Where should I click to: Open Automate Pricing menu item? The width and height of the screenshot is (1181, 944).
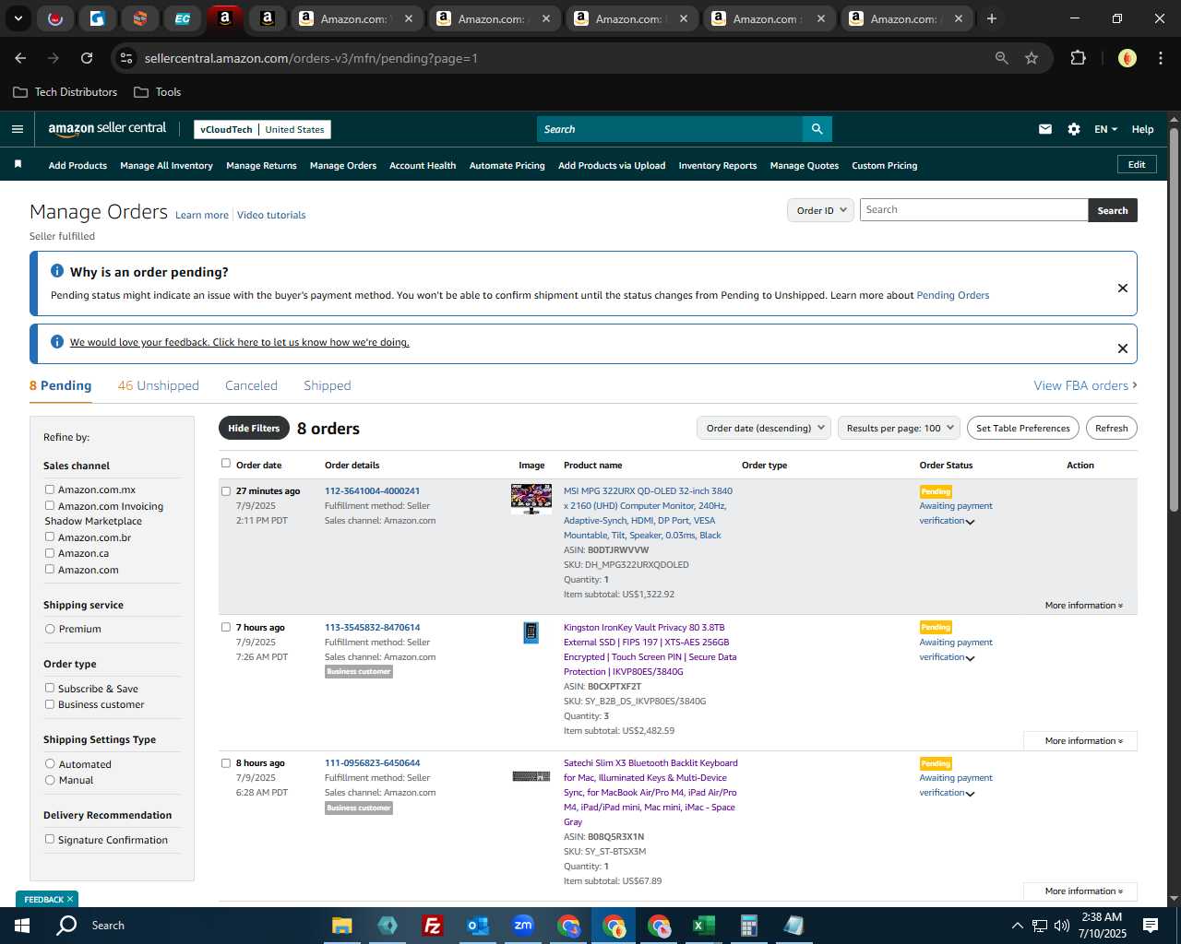507,166
